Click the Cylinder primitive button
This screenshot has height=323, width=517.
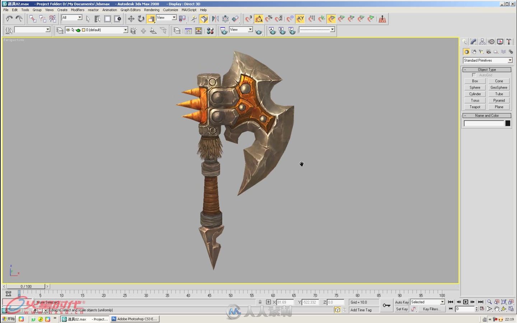475,94
